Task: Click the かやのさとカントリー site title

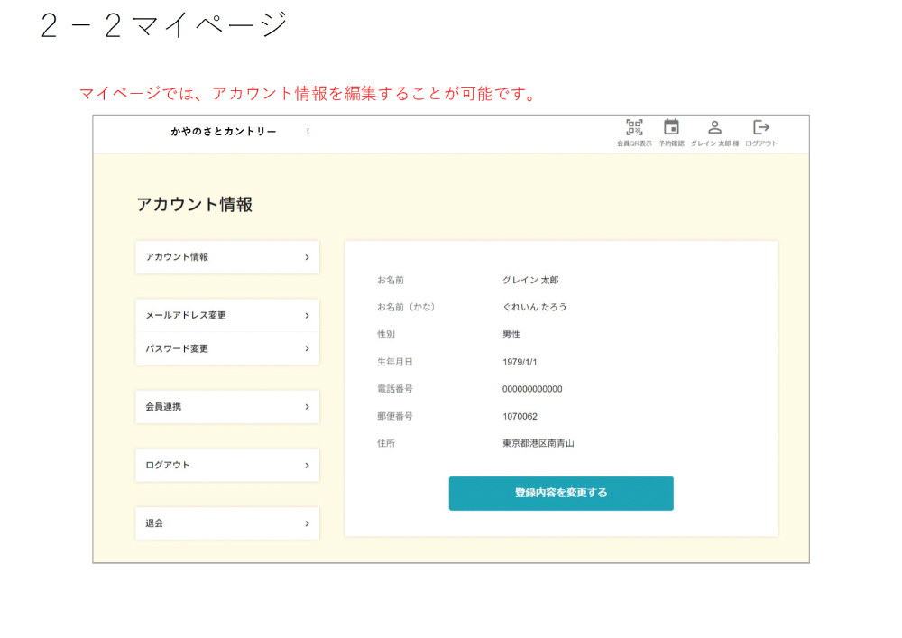Action: point(224,132)
